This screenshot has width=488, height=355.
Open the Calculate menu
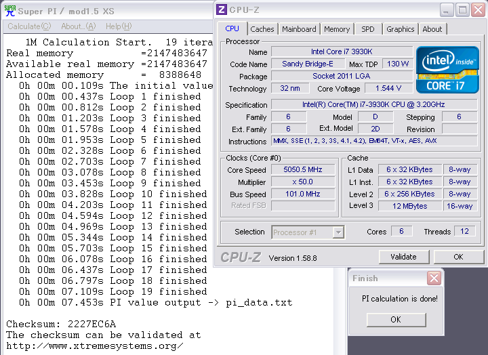(x=29, y=26)
